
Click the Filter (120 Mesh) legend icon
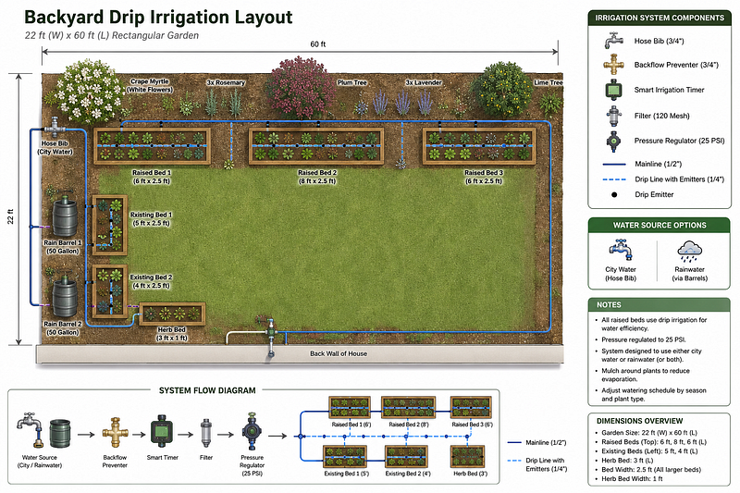613,116
